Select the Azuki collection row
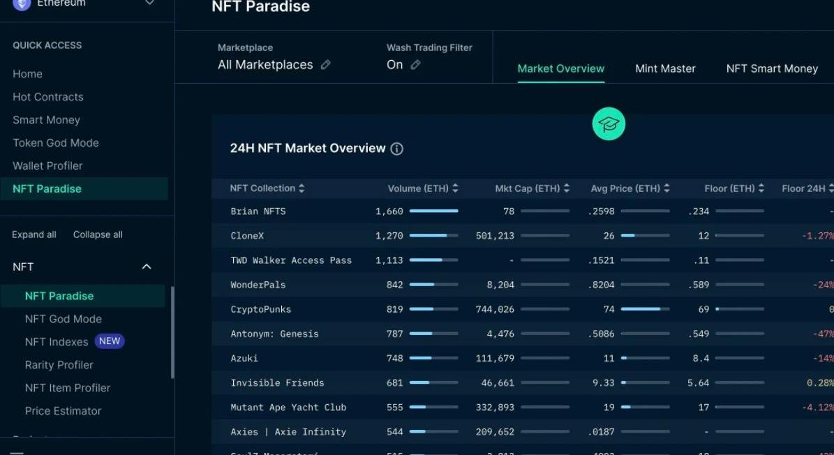This screenshot has height=455, width=834. pos(522,358)
